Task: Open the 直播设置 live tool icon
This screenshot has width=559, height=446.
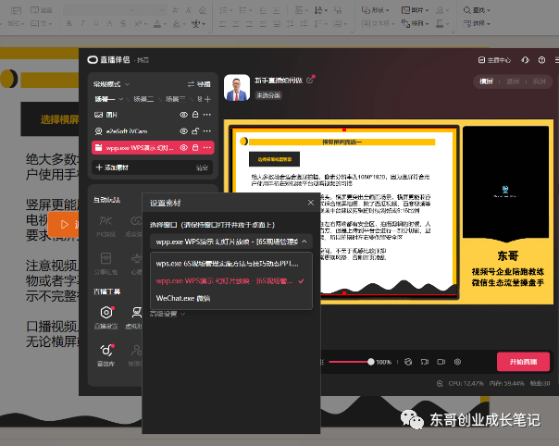Action: pos(106,317)
